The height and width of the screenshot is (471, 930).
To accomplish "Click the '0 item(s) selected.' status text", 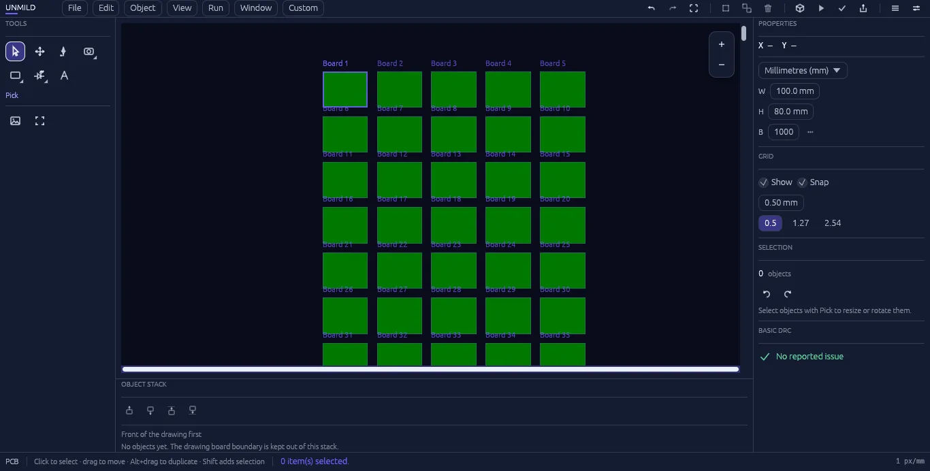I will (315, 461).
